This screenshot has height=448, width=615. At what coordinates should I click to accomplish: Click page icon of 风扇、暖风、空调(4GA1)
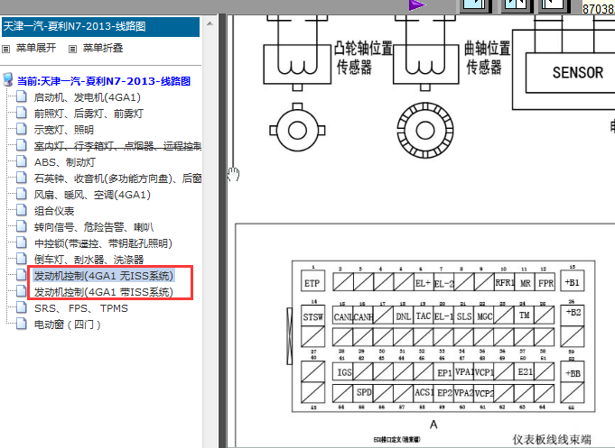[22, 194]
